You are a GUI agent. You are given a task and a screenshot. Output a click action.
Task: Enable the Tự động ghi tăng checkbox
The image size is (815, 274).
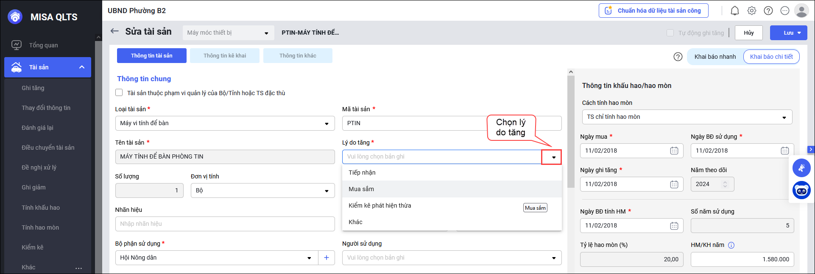(670, 33)
